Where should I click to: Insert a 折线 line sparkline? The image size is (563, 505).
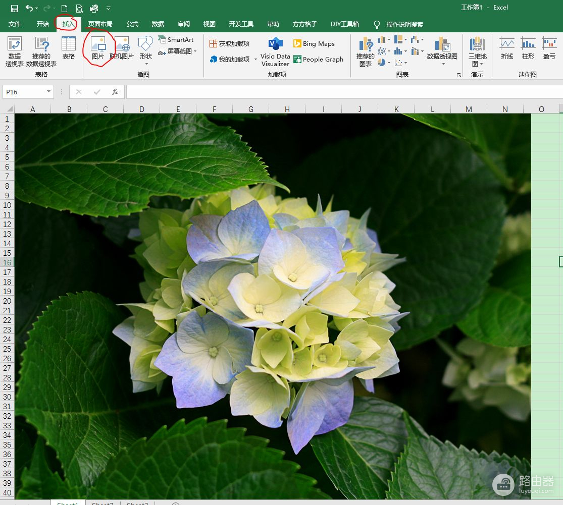coord(506,48)
